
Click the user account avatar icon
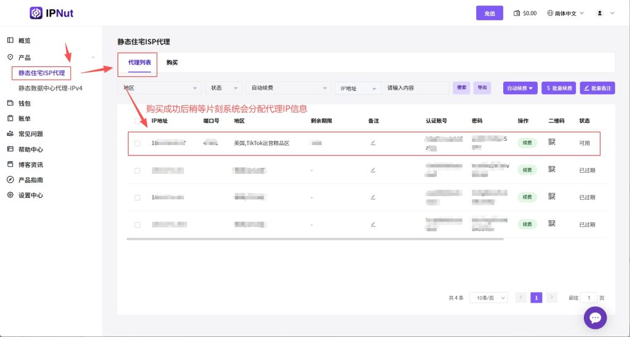tap(600, 13)
